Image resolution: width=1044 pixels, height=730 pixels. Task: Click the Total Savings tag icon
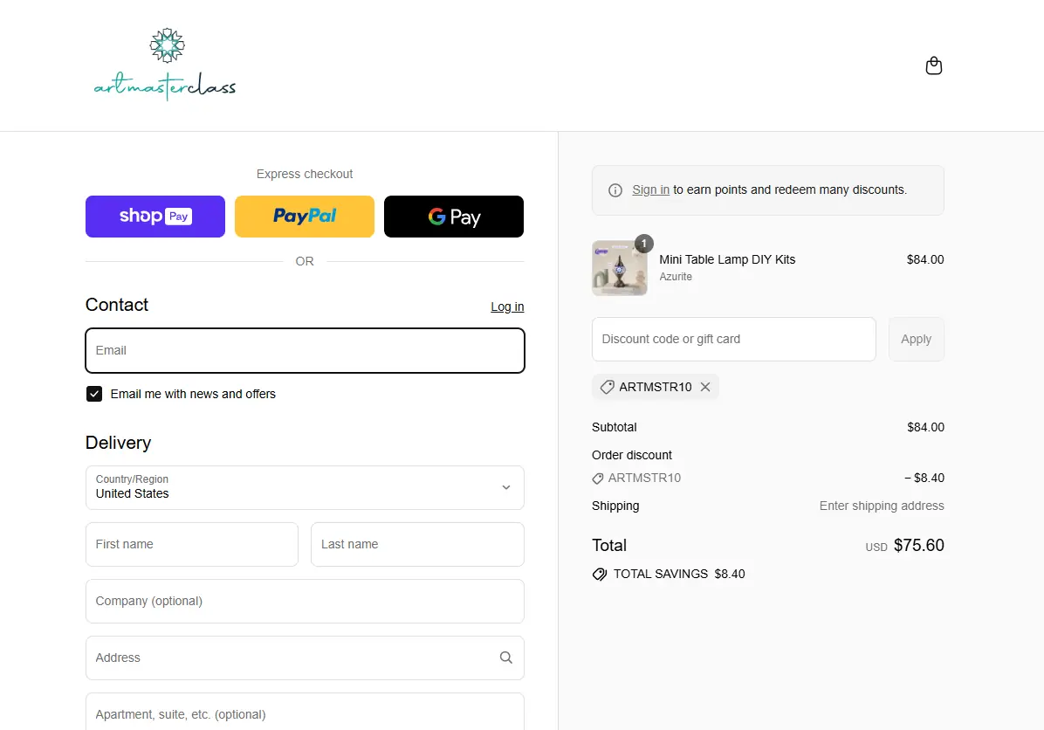click(600, 575)
